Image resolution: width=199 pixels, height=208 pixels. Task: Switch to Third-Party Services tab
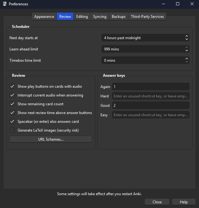(147, 17)
